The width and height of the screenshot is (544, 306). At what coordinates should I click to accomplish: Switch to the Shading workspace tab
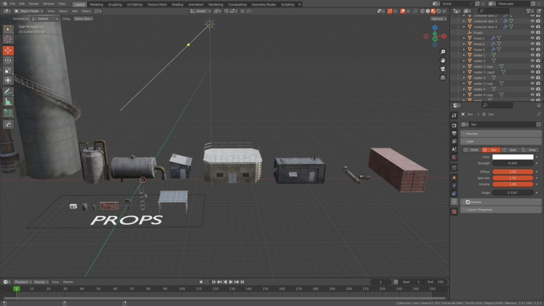178,4
